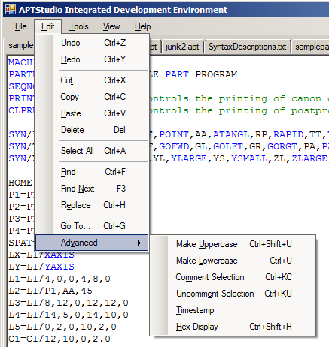The height and width of the screenshot is (347, 329).
Task: Click the keyword GORGT in the editor
Action: click(x=282, y=146)
